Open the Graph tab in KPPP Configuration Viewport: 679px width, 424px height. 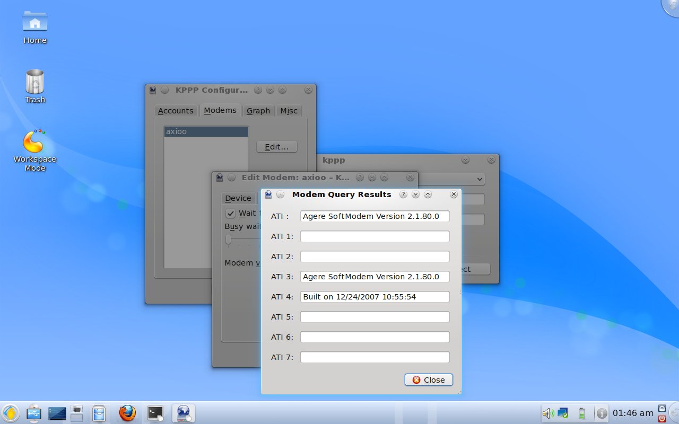(x=258, y=110)
